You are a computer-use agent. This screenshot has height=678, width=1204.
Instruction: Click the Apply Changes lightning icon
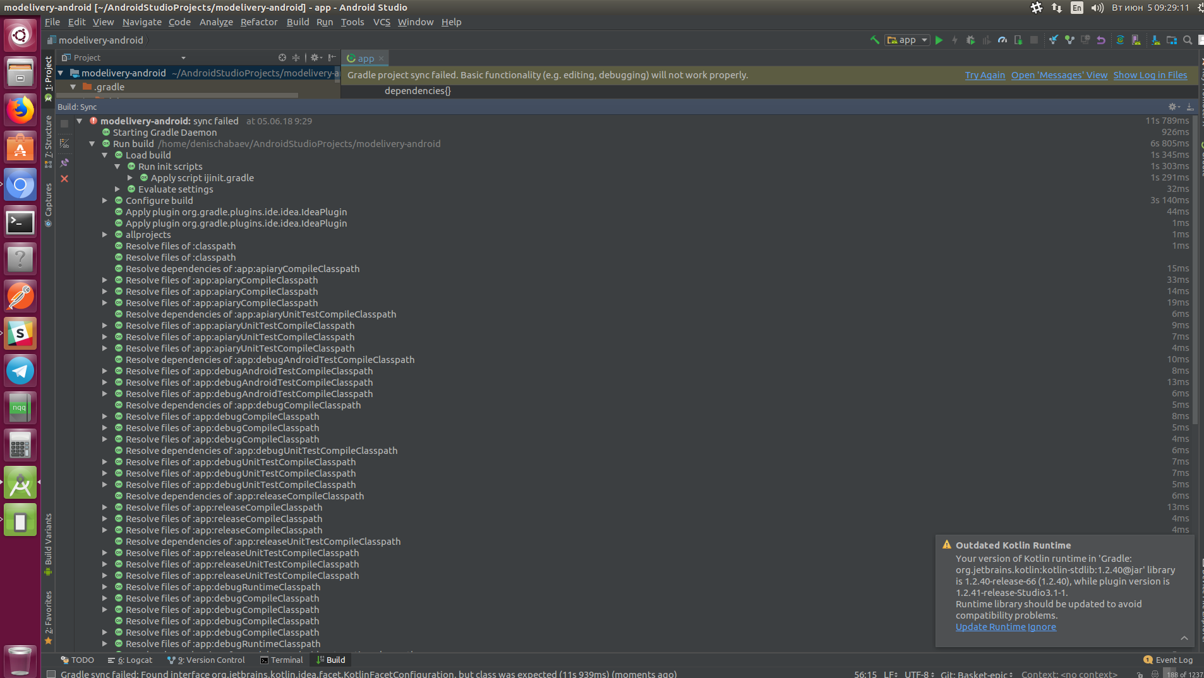pos(954,40)
